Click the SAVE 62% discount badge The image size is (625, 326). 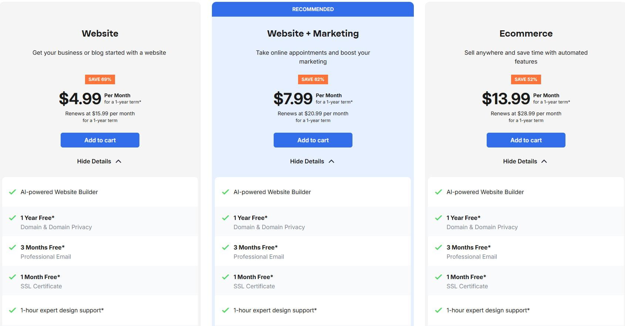tap(313, 79)
